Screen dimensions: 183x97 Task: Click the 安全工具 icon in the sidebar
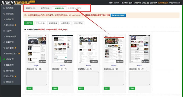(4, 76)
